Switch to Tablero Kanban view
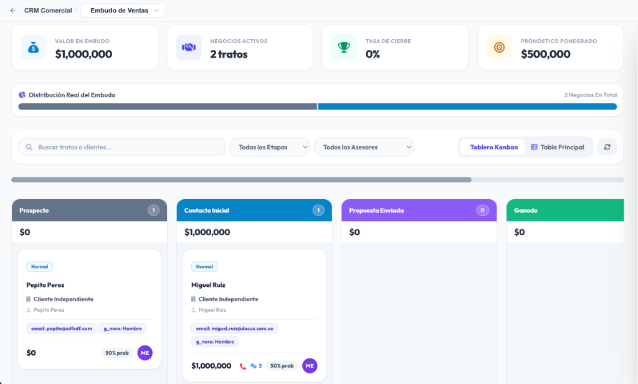This screenshot has width=638, height=384. 493,147
